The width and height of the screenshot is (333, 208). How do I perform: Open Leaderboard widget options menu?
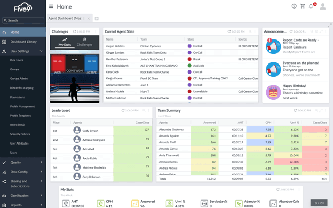click(x=149, y=110)
